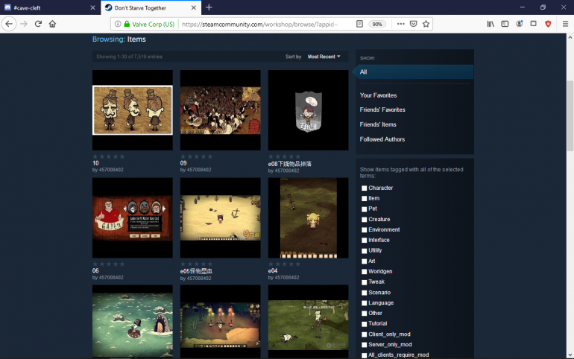
Task: Click the item title link e04
Action: click(x=273, y=271)
